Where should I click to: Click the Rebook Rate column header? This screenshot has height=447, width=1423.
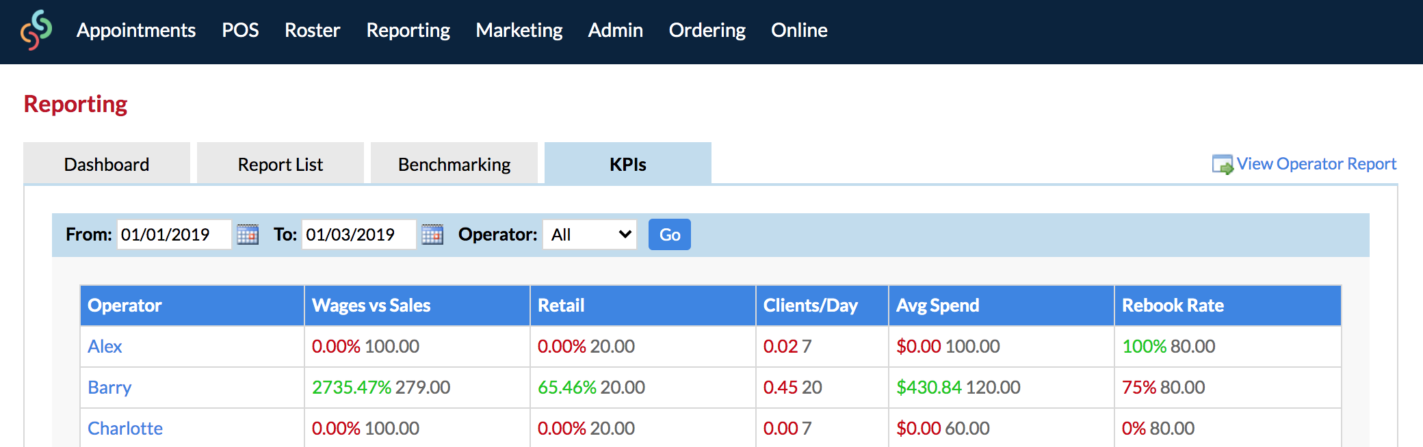pyautogui.click(x=1227, y=306)
